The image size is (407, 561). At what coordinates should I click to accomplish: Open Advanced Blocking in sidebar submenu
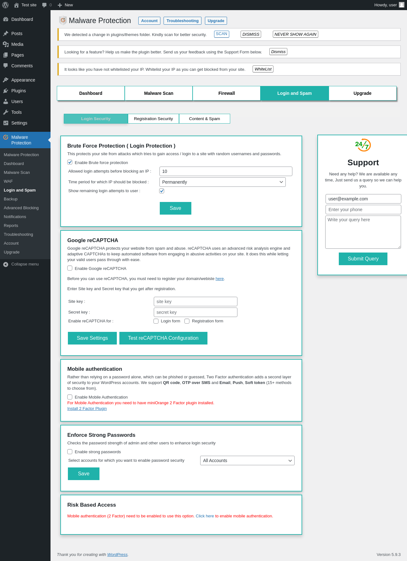tap(21, 208)
